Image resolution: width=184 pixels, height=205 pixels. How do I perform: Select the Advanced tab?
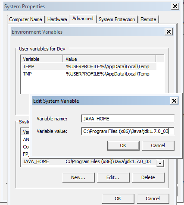(x=83, y=19)
